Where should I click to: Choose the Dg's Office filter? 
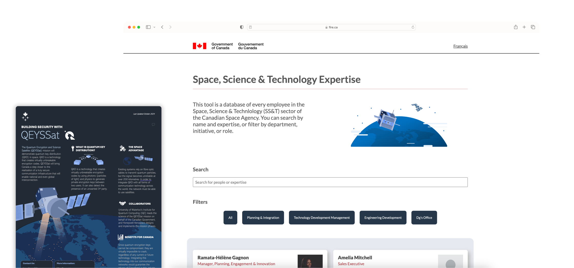point(424,218)
